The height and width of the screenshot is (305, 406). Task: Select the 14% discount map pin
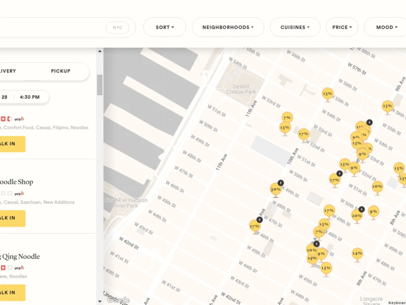(357, 254)
